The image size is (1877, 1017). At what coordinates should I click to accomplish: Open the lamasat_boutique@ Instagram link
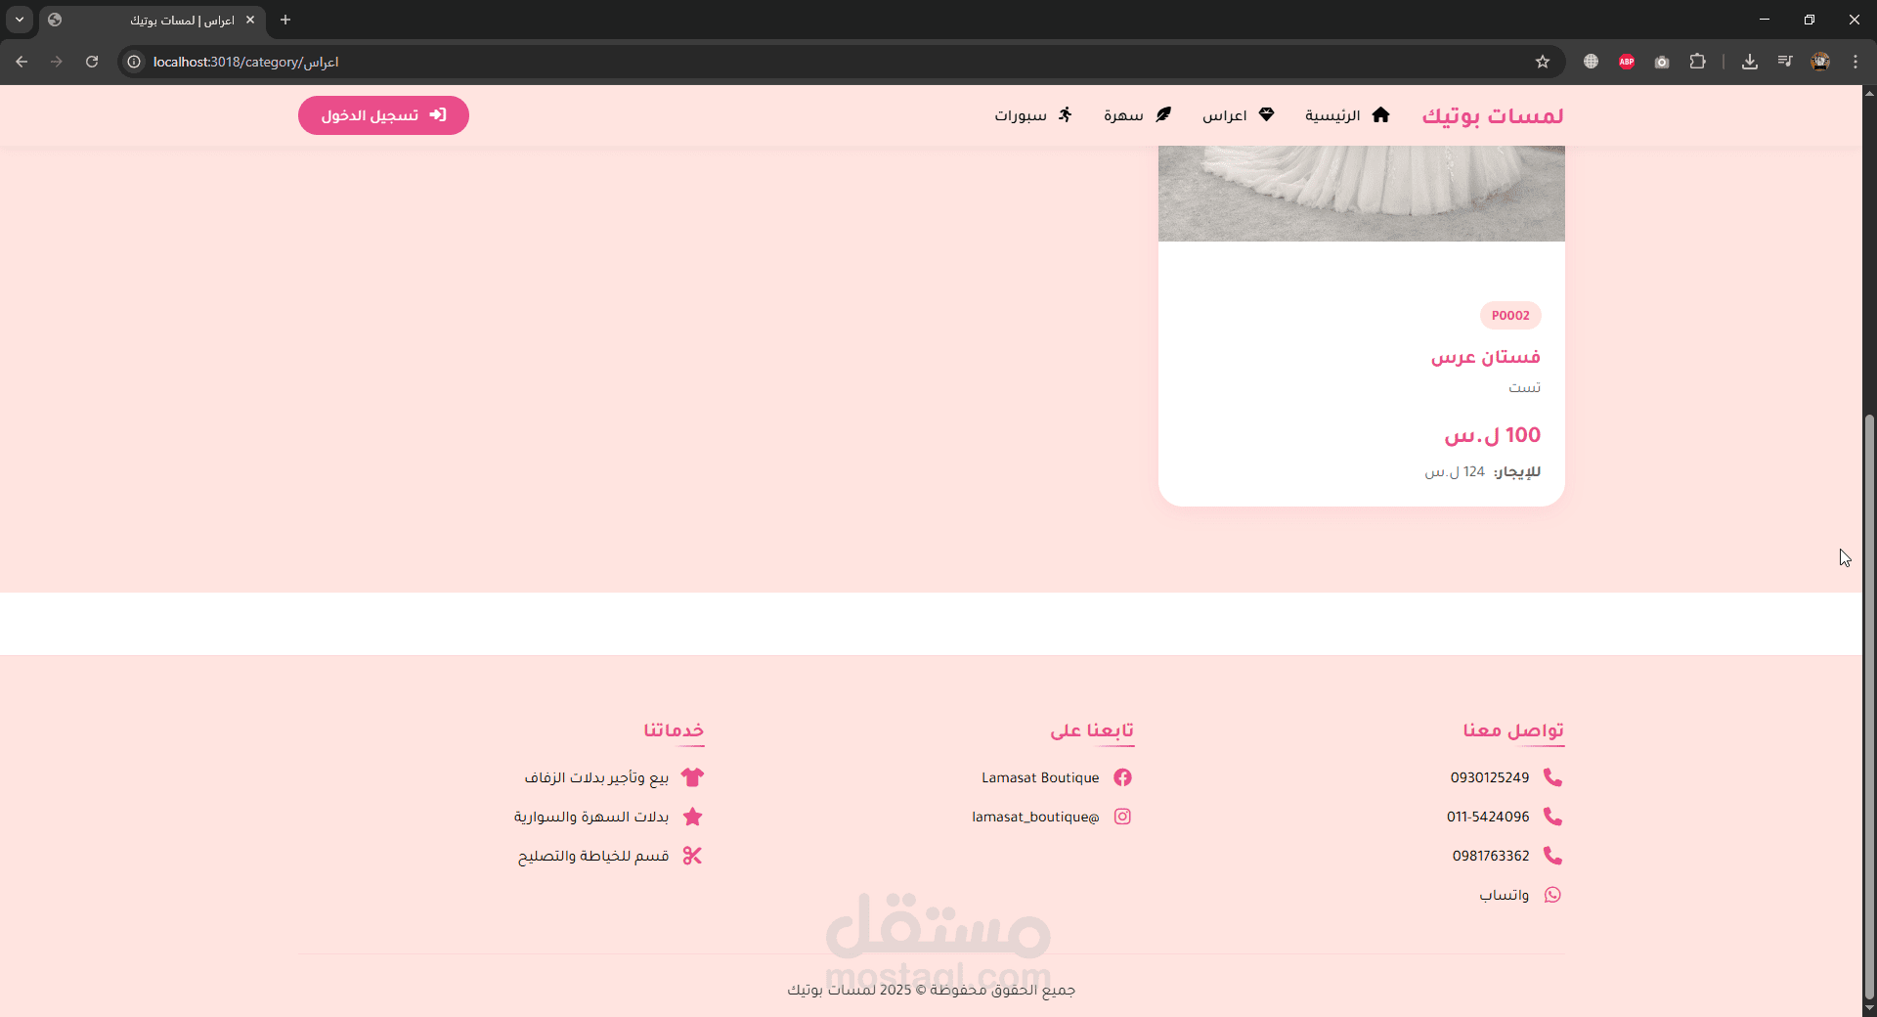1035,817
